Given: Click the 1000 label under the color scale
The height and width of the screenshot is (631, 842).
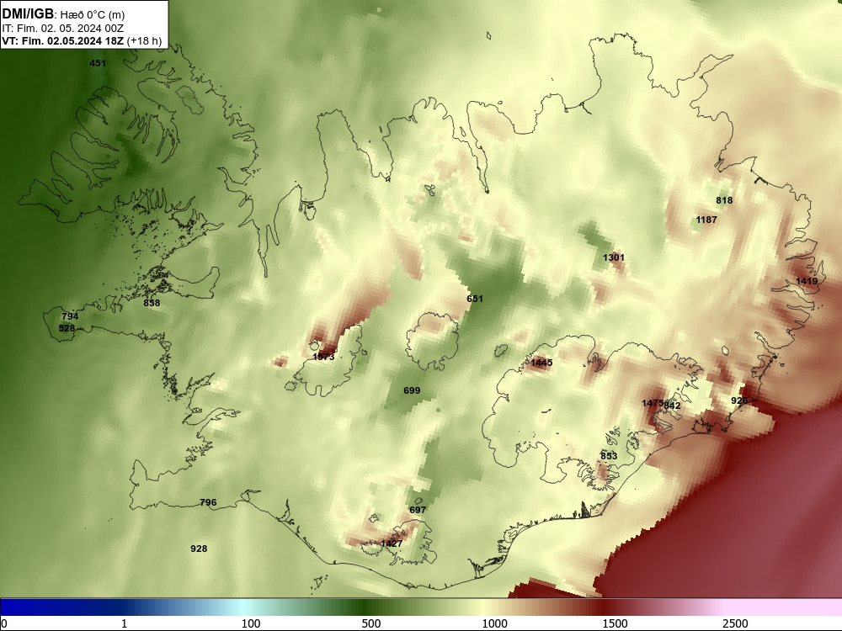Looking at the screenshot, I should tap(494, 623).
